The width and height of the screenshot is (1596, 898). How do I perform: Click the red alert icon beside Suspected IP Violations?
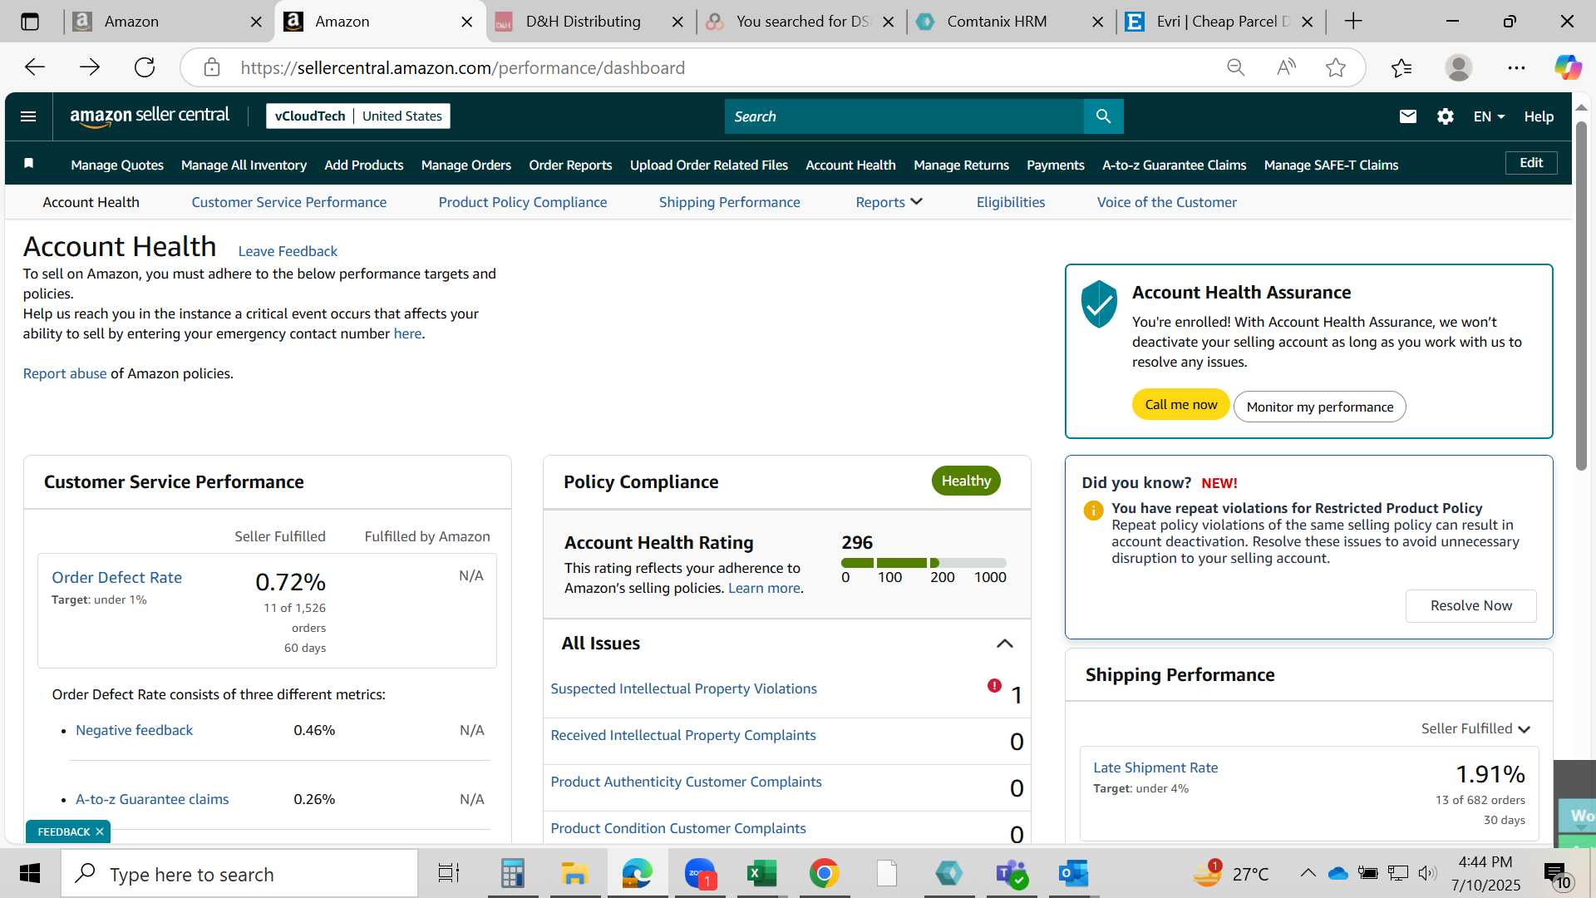(x=994, y=685)
